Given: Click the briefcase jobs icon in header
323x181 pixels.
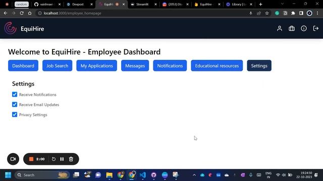Looking at the screenshot, I should [x=292, y=28].
